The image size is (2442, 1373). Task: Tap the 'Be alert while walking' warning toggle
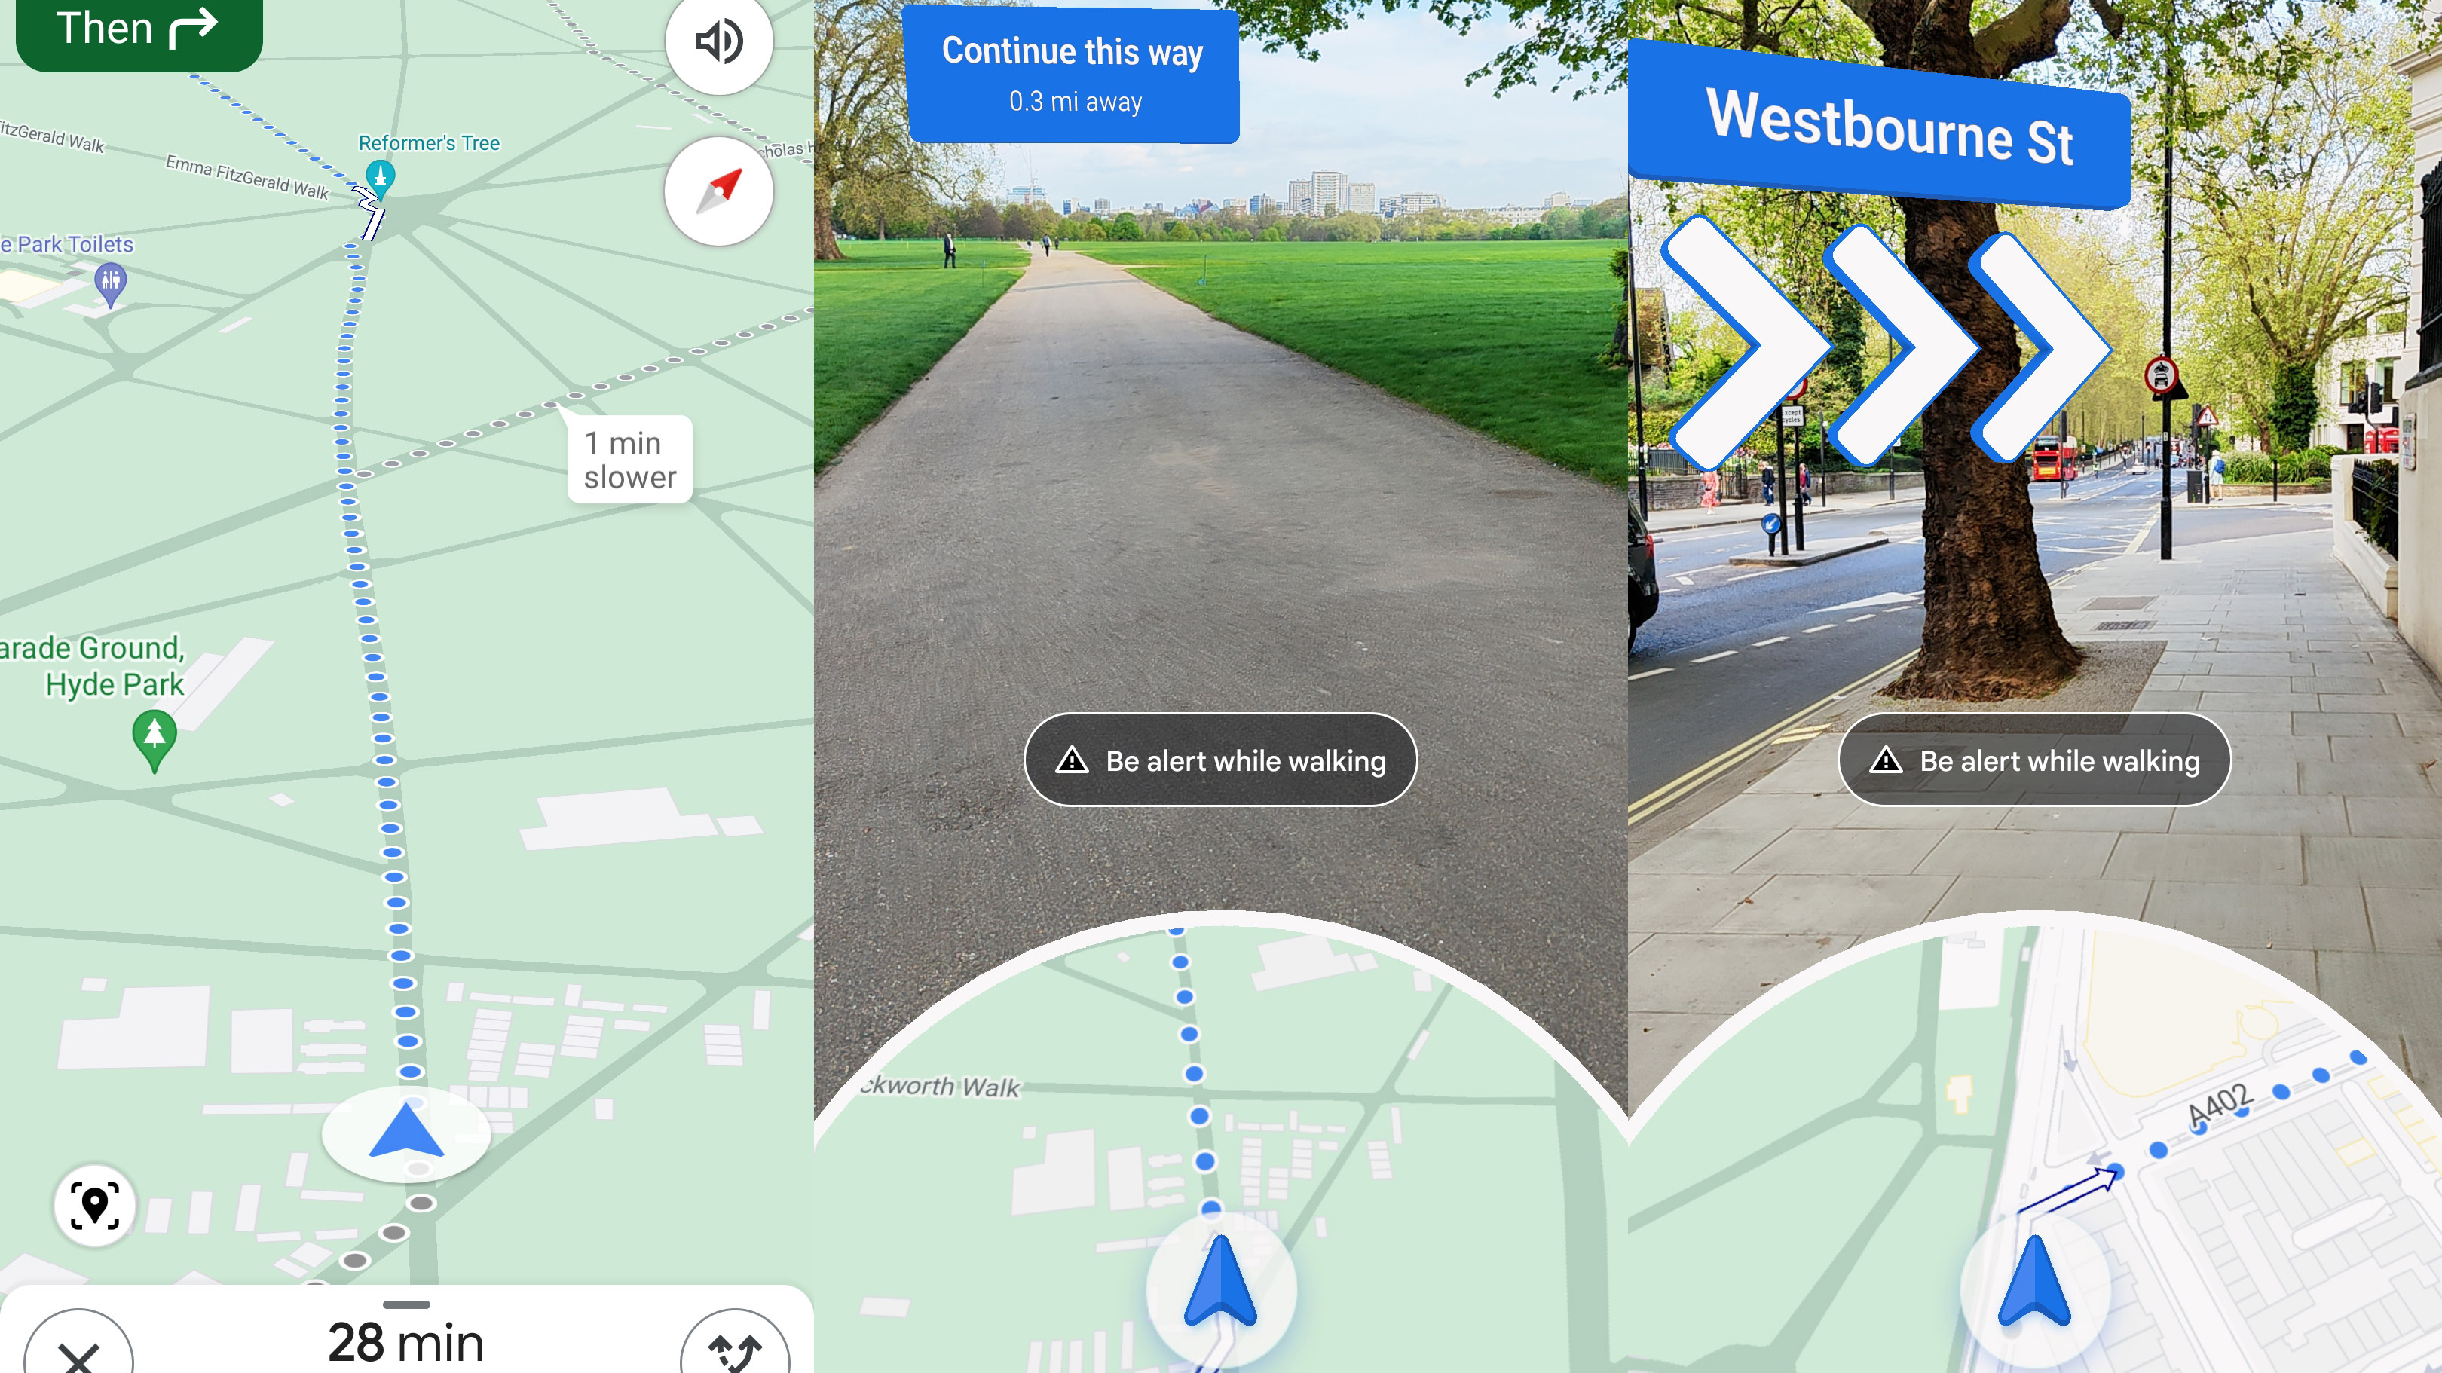(1221, 761)
